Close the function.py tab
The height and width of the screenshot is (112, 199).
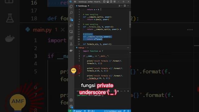click(x=88, y=6)
